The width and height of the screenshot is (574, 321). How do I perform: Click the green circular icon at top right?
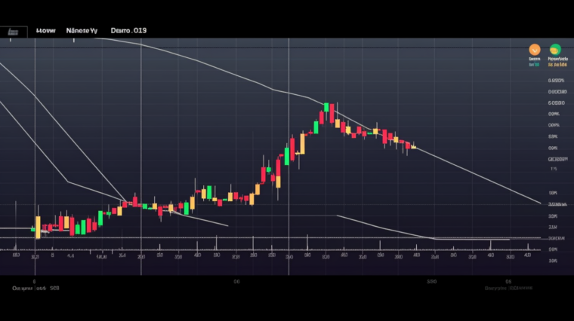pos(556,50)
